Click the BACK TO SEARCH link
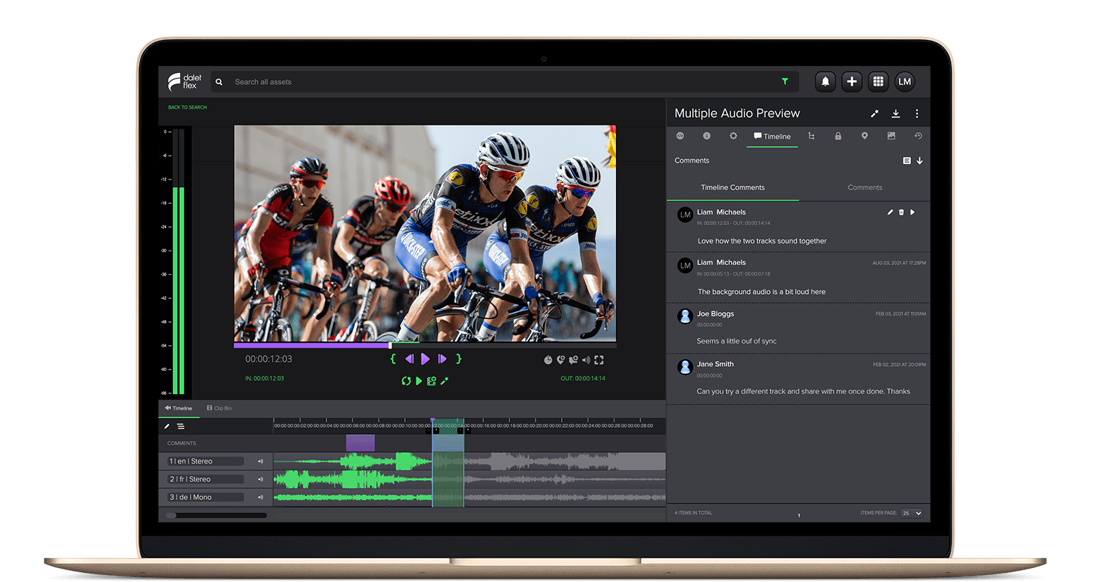The height and width of the screenshot is (582, 1093). pos(187,107)
